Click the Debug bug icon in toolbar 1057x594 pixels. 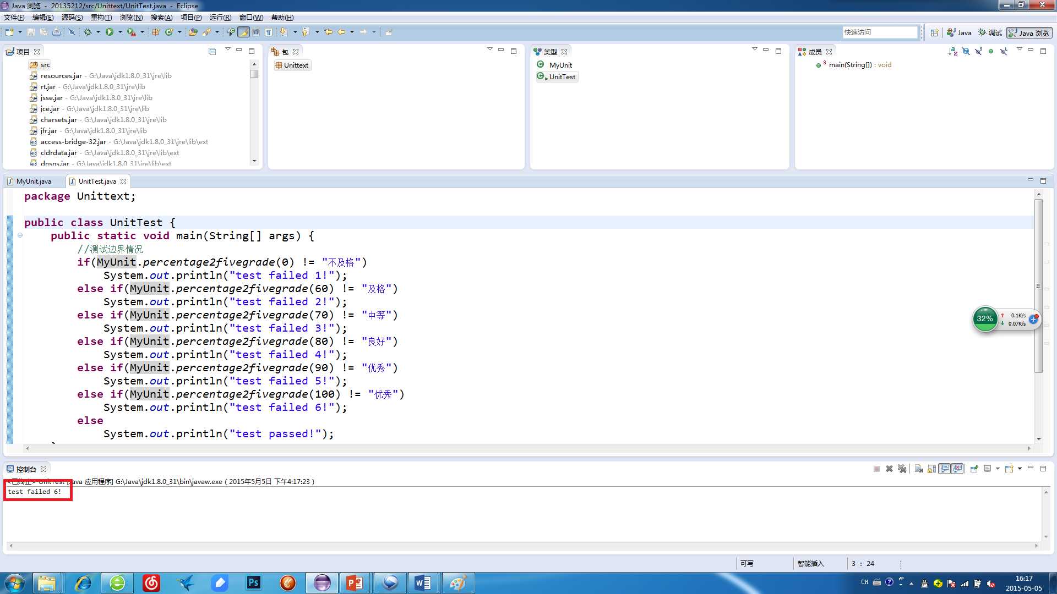click(88, 32)
